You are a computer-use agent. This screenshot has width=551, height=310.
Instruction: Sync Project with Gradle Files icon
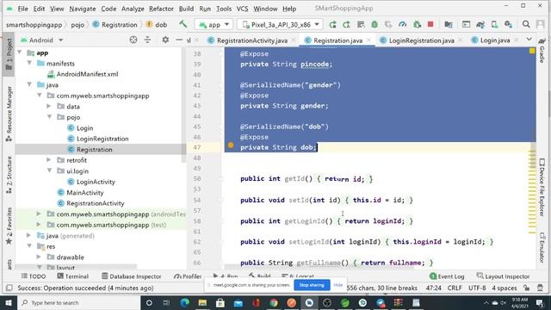point(480,24)
